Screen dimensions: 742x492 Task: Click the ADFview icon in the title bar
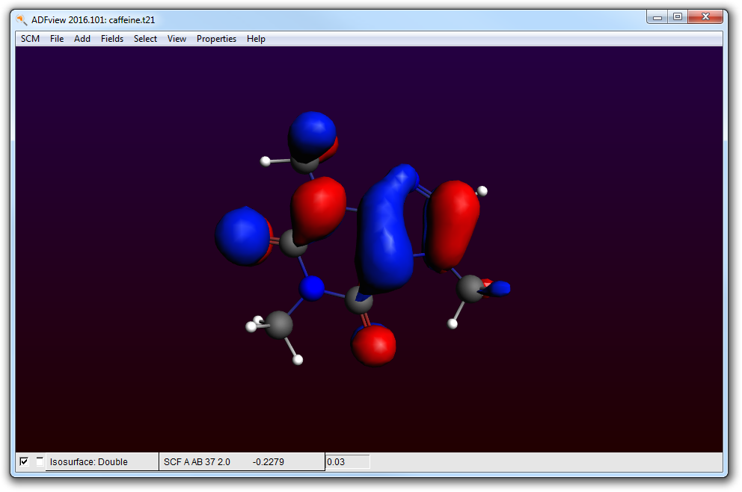[21, 20]
